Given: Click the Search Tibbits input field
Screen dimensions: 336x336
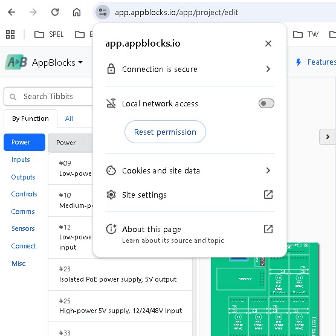Looking at the screenshot, I should [48, 97].
